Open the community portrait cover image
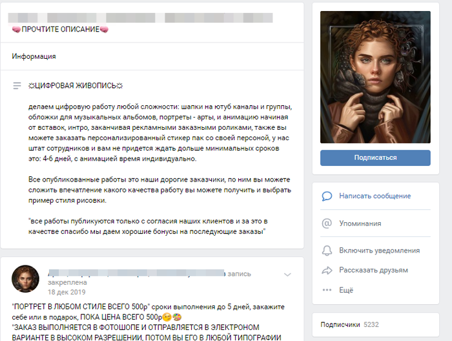This screenshot has width=452, height=341. tap(375, 77)
